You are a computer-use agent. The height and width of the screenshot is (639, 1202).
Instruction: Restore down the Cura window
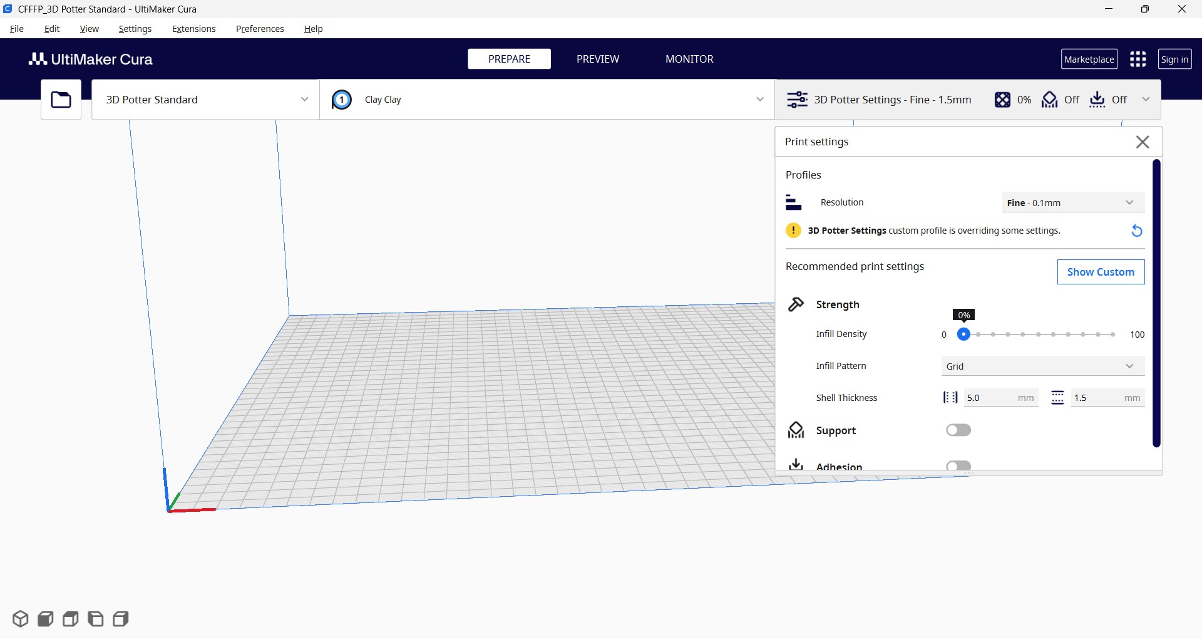tap(1144, 9)
